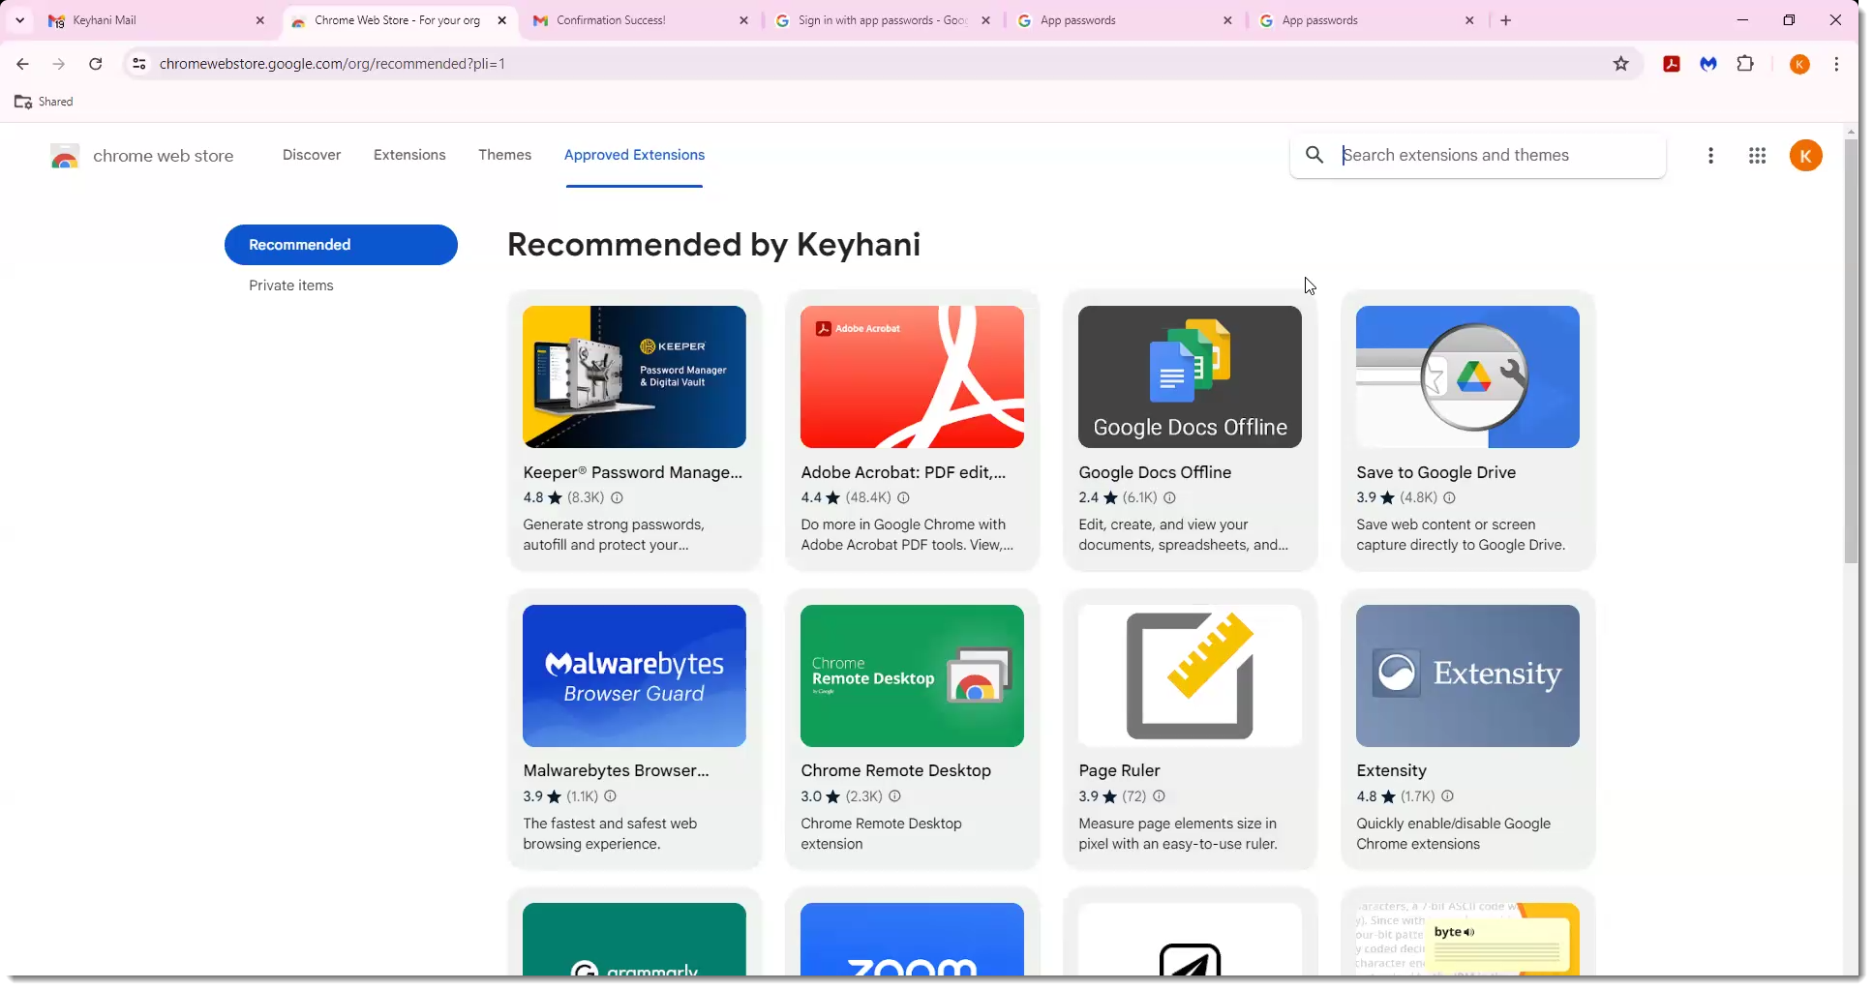Open the Zoom extension thumbnail
This screenshot has width=1873, height=990.
pyautogui.click(x=912, y=939)
